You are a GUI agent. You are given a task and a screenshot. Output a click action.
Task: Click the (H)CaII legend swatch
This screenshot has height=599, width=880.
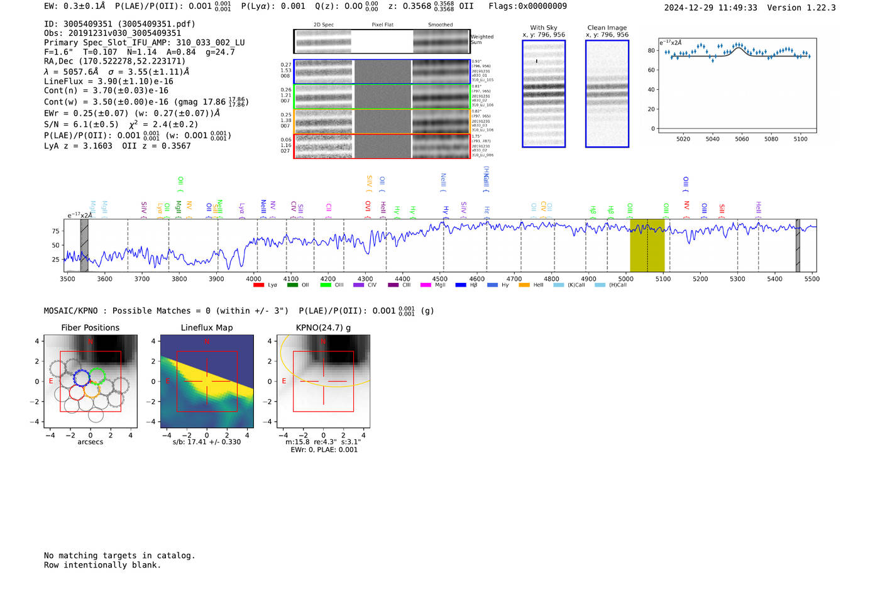[600, 285]
